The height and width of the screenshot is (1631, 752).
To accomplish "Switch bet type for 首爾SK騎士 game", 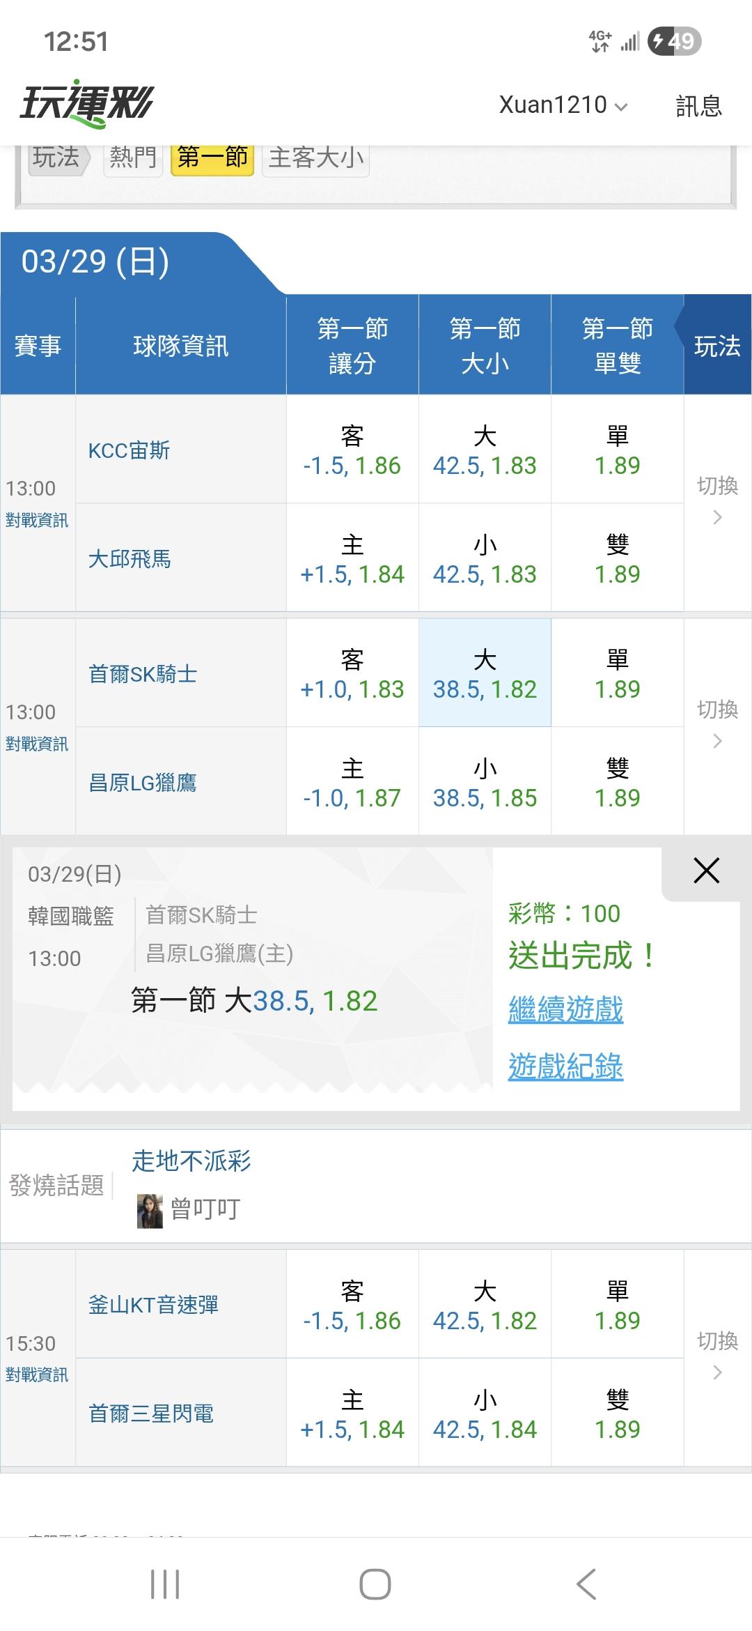I will [717, 725].
